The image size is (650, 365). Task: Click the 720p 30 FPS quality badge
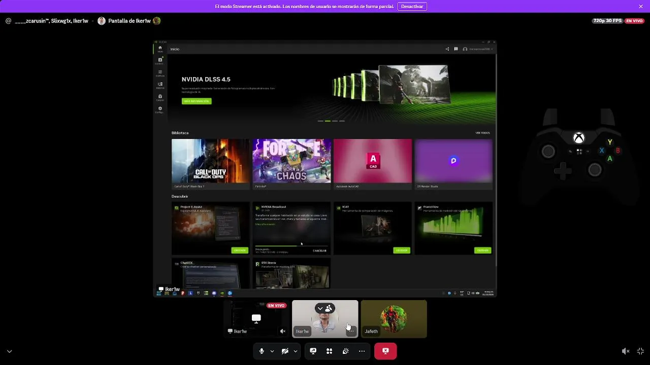[x=607, y=21]
